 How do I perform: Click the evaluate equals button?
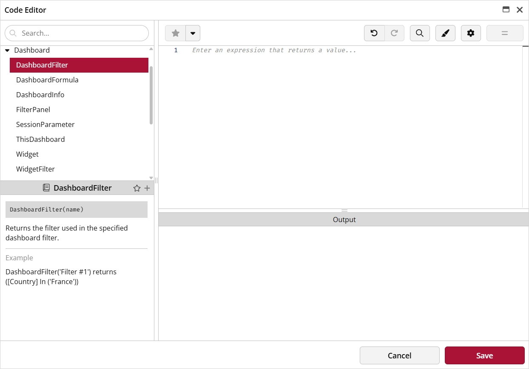pyautogui.click(x=505, y=33)
